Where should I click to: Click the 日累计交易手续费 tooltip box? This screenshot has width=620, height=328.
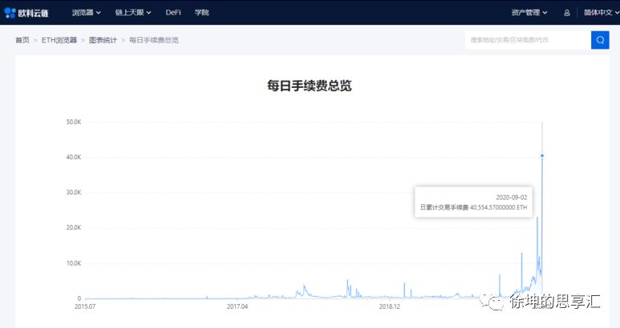[473, 202]
